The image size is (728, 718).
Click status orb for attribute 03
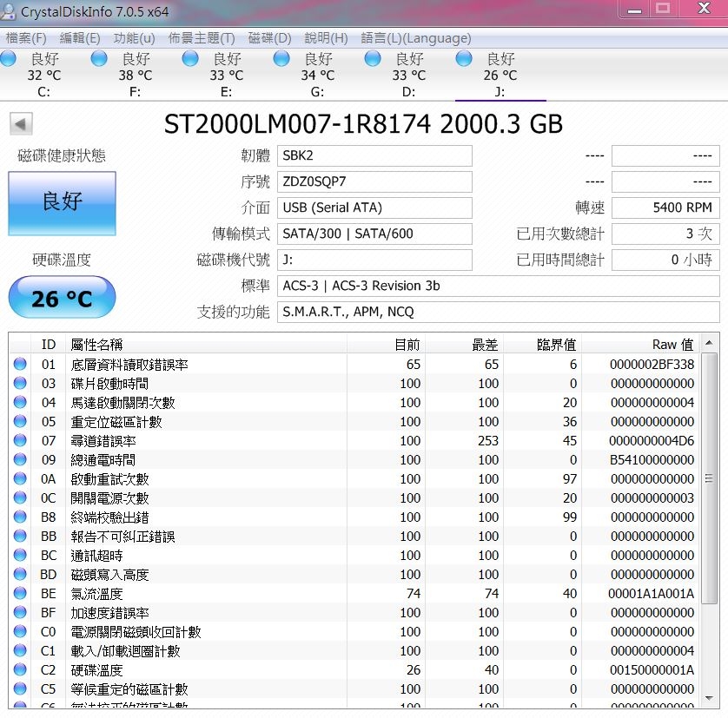20,383
